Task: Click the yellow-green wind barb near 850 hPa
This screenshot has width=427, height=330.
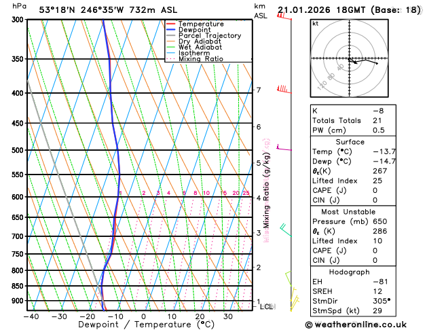Action: pyautogui.click(x=288, y=278)
